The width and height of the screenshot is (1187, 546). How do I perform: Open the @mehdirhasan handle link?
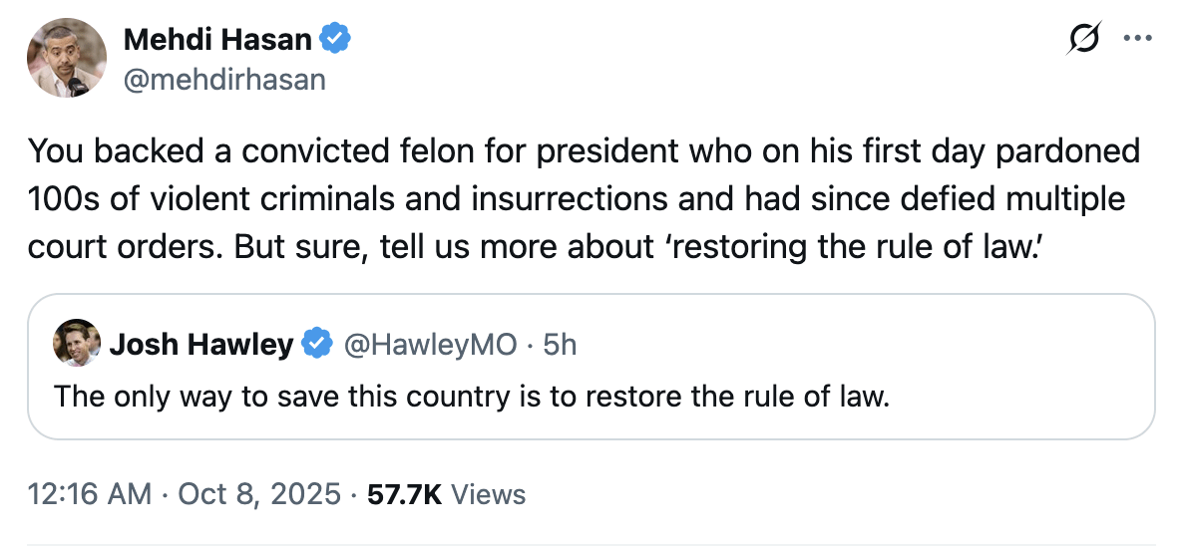[x=224, y=78]
